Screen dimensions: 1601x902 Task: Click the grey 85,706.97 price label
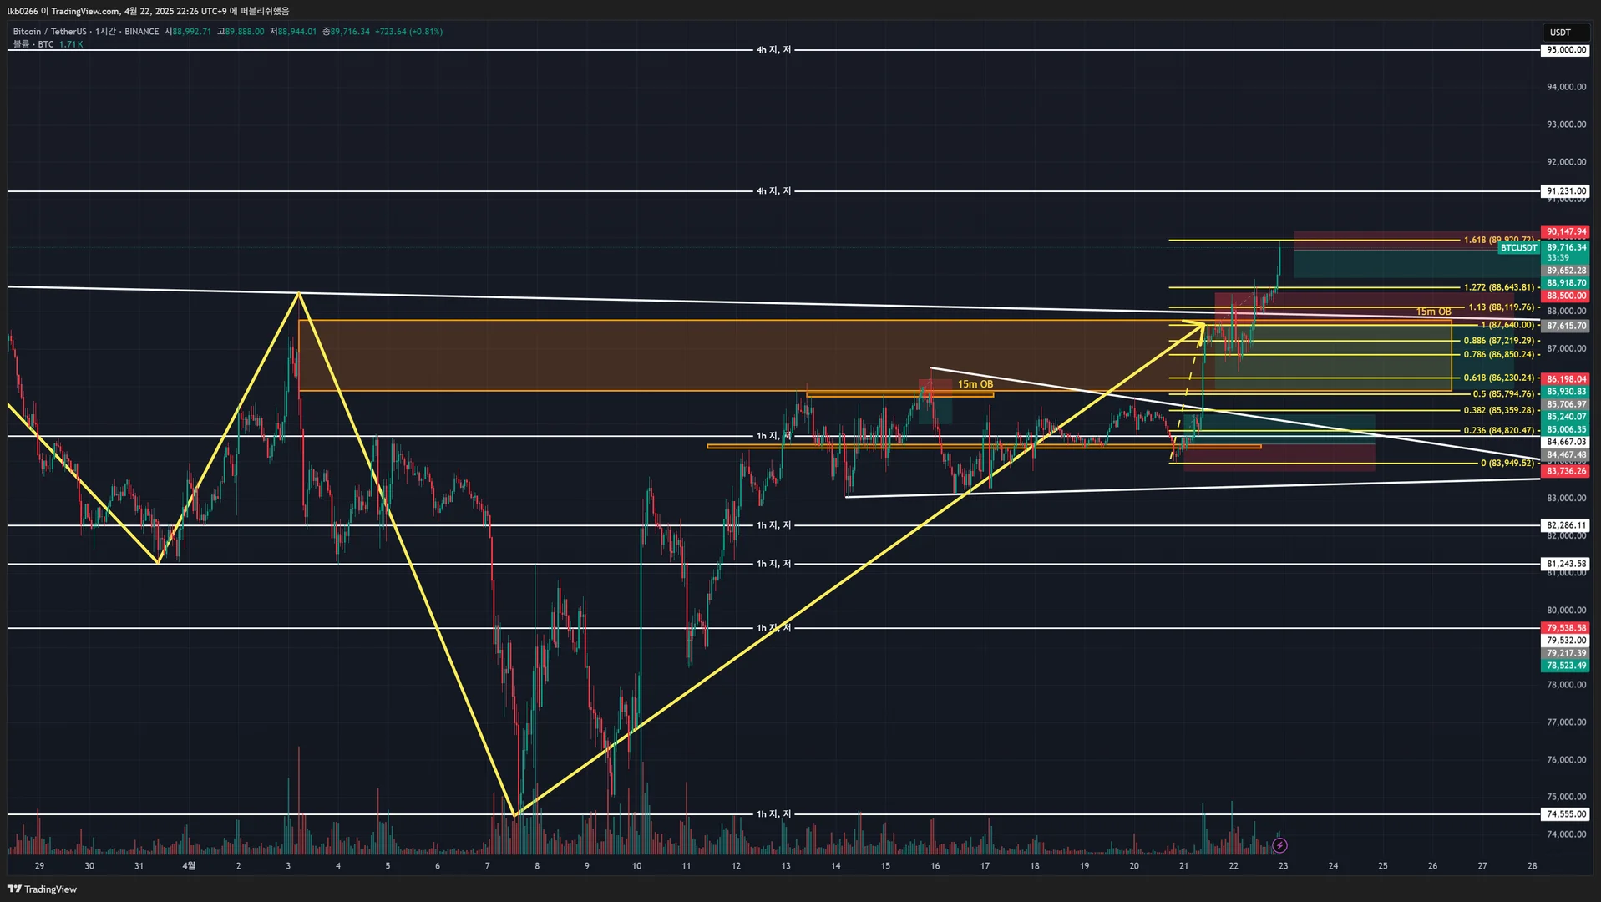click(1566, 404)
